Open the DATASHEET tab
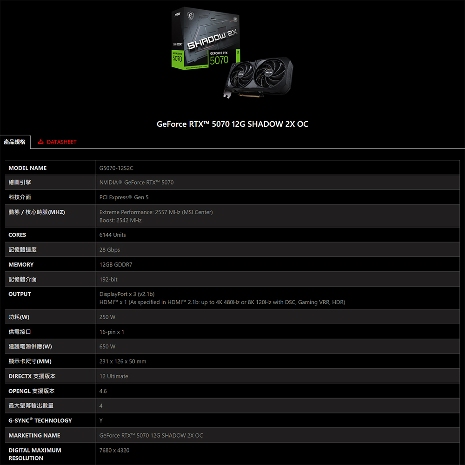 [x=57, y=142]
